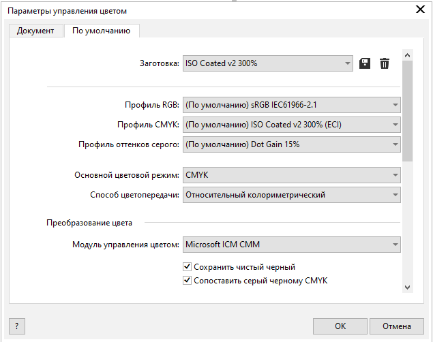Open the 'Основной цветовой режим' dropdown
The height and width of the screenshot is (342, 433).
tap(292, 175)
